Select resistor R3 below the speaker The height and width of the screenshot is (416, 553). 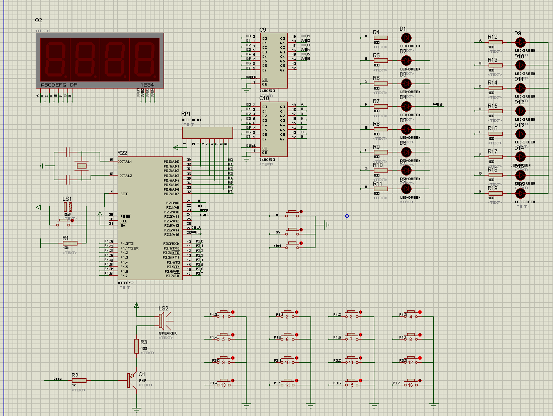136,346
